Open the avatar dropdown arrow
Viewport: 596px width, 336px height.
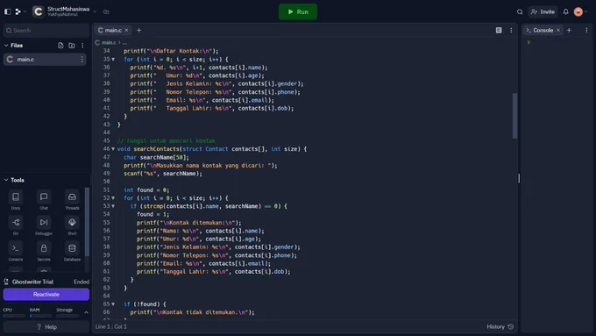click(x=585, y=11)
